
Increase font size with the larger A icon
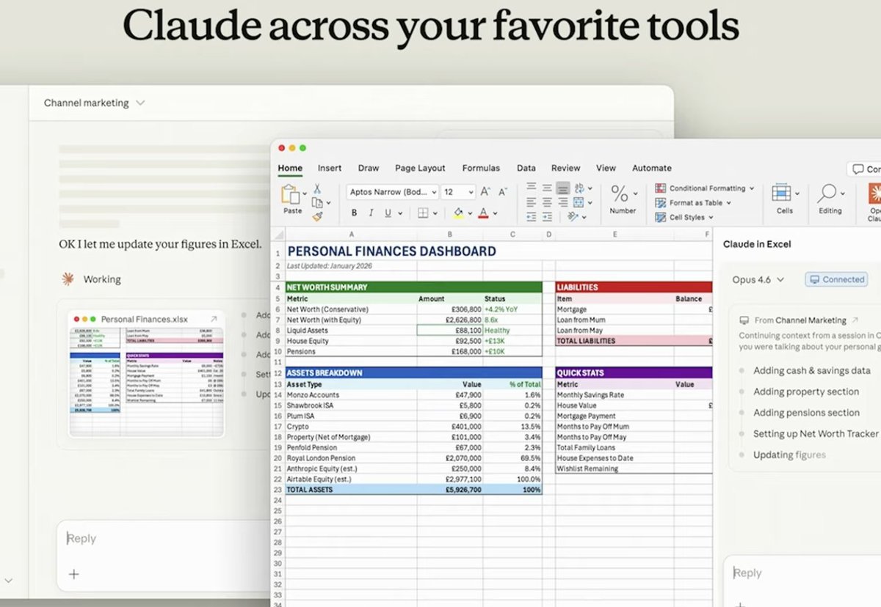click(485, 191)
